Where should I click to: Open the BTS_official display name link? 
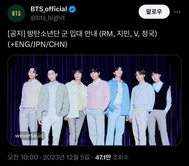click(x=49, y=9)
